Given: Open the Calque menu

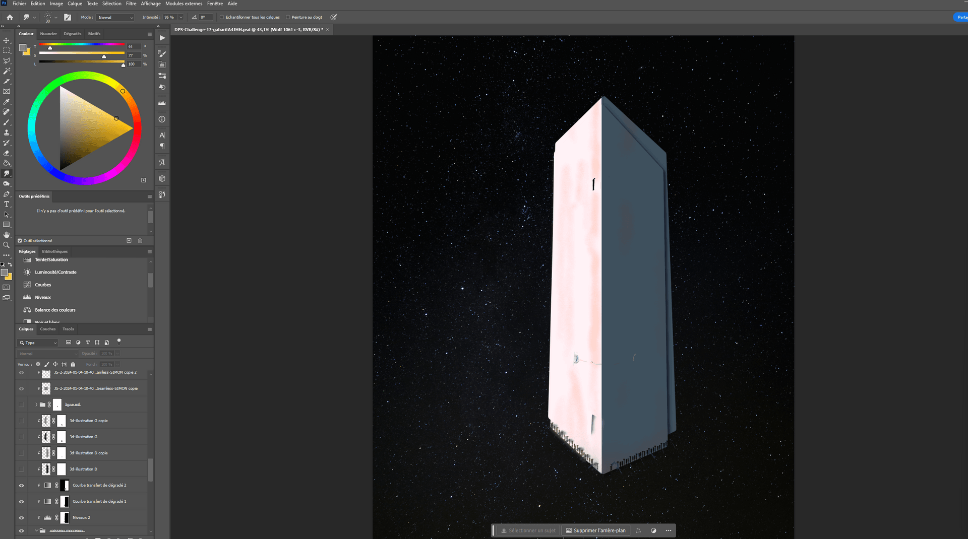Looking at the screenshot, I should [75, 4].
